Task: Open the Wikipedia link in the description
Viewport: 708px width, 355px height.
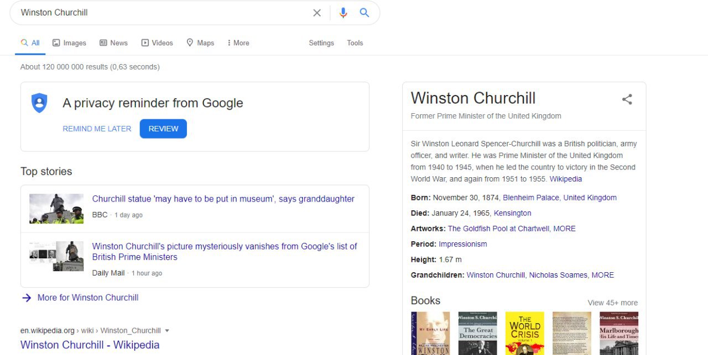Action: (566, 179)
